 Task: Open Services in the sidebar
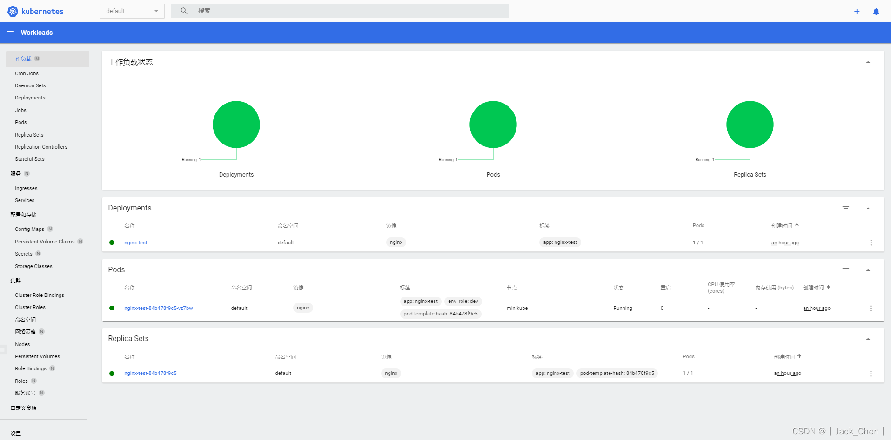click(25, 200)
